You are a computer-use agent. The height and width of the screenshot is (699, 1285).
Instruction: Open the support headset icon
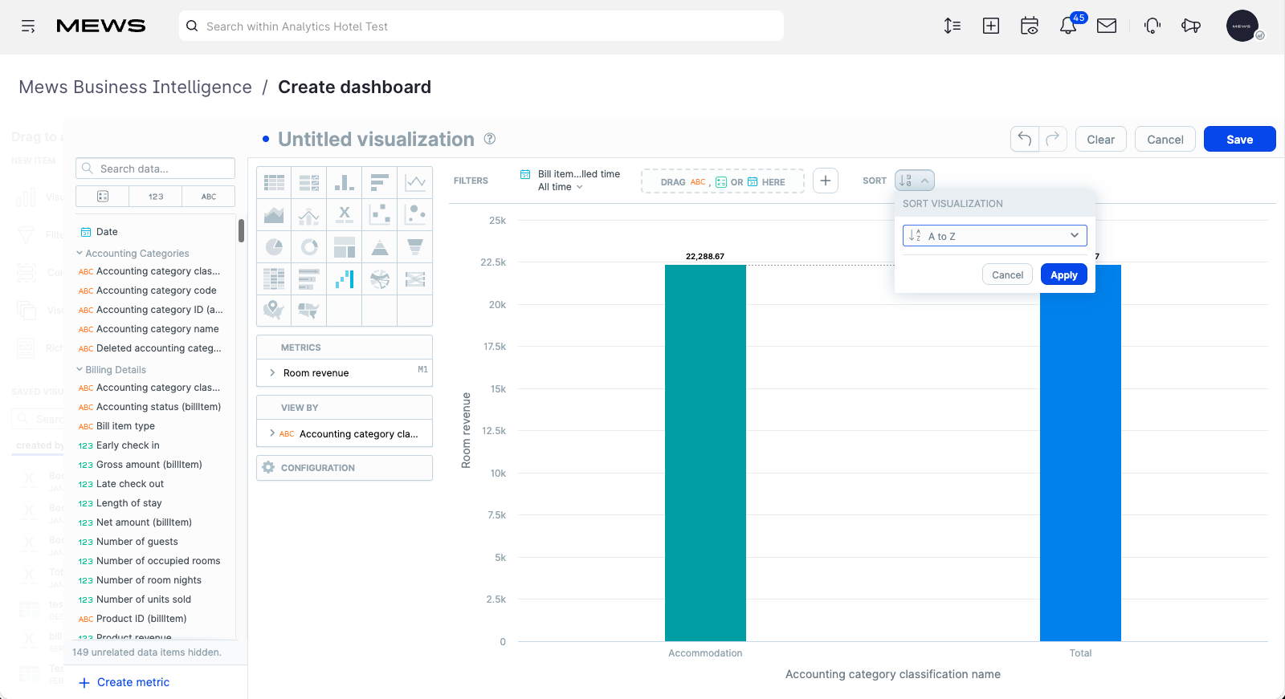pos(1152,26)
